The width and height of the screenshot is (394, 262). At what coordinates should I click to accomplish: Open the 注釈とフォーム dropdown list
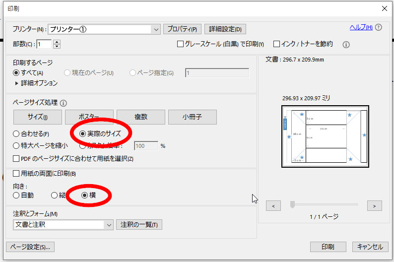[x=109, y=225]
